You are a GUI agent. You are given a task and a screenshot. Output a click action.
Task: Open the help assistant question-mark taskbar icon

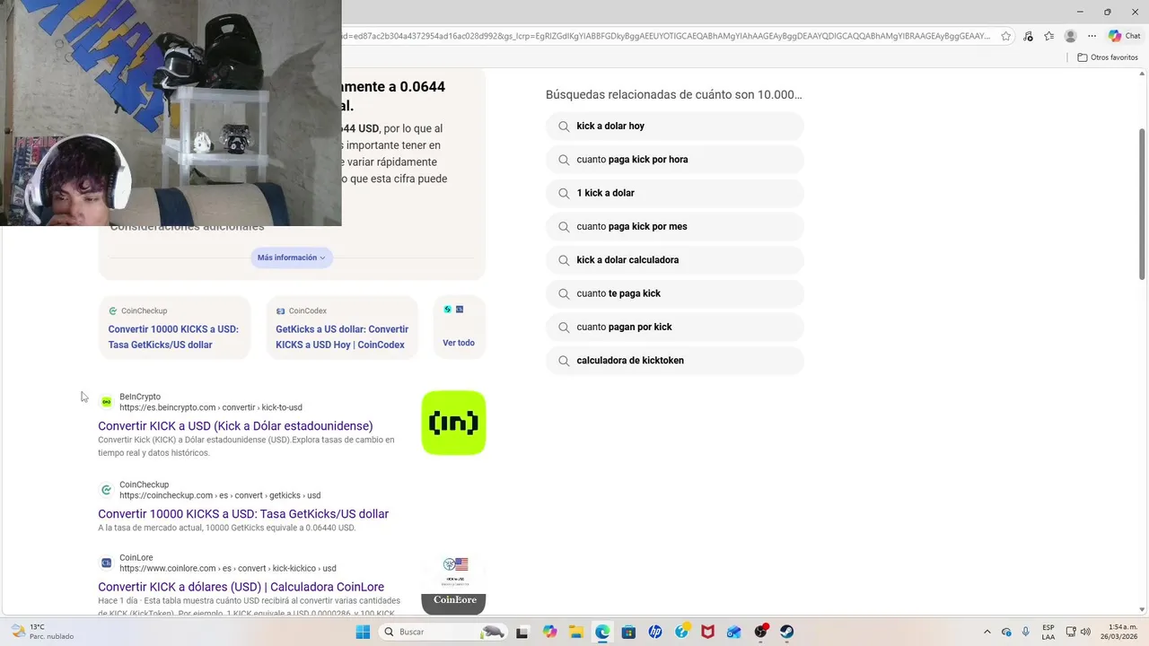(x=682, y=632)
